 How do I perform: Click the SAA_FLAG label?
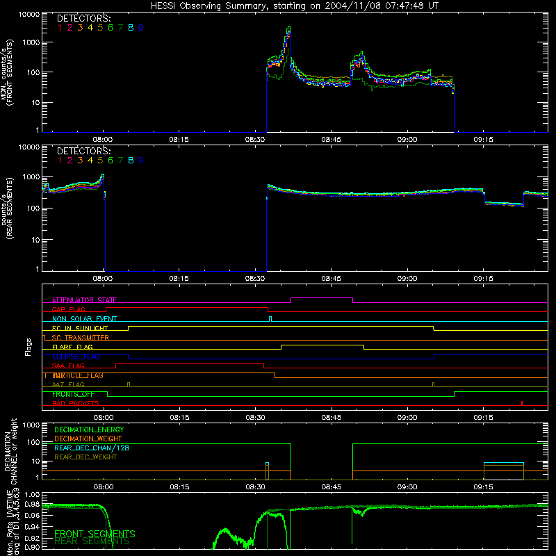click(x=68, y=366)
